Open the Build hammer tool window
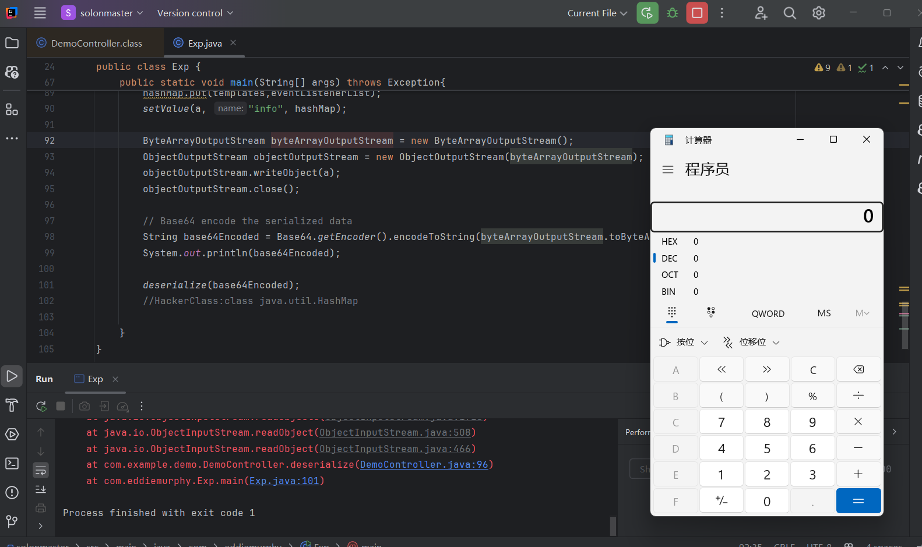The image size is (922, 547). tap(12, 405)
